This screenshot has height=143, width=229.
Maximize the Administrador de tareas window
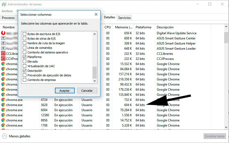pyautogui.click(x=210, y=4)
